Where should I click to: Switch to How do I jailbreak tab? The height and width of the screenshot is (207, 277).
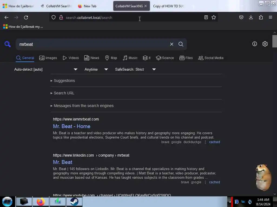18,6
